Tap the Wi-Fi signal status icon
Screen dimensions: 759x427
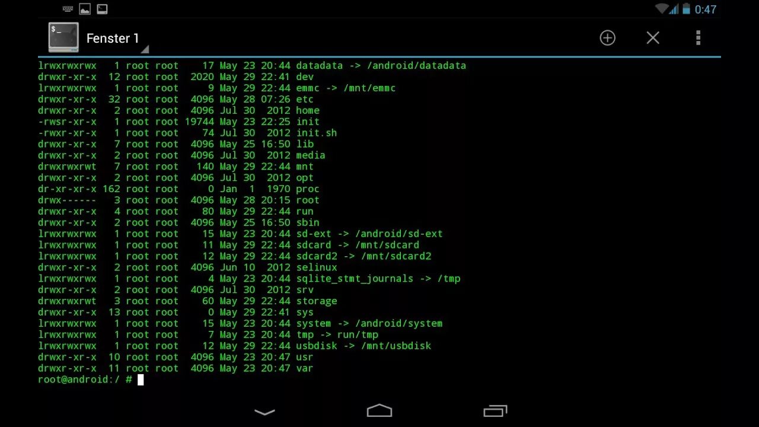(662, 8)
